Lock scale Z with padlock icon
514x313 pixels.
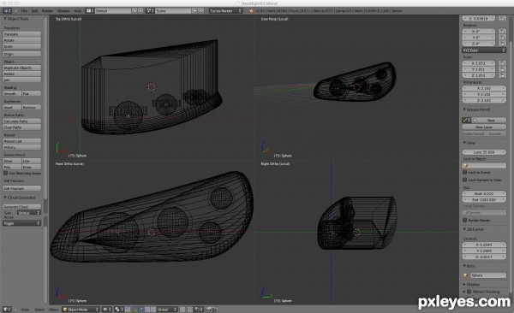[502, 75]
